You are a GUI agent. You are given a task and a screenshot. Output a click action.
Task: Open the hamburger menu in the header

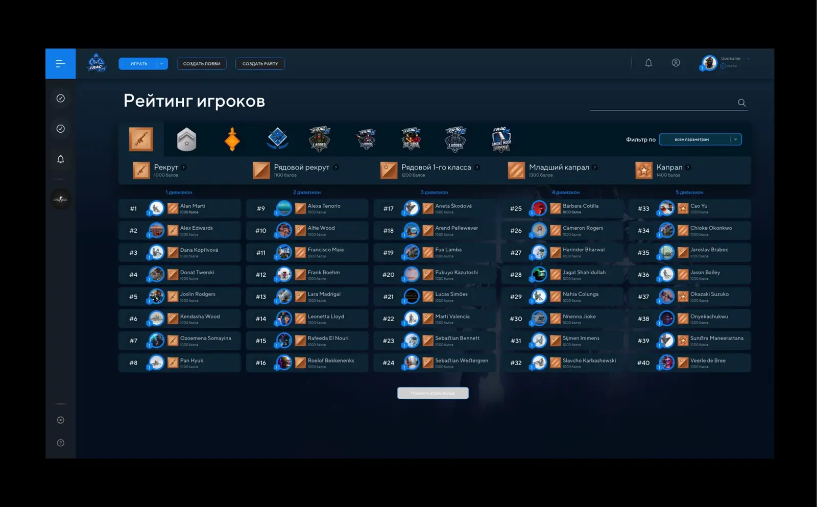pyautogui.click(x=60, y=64)
